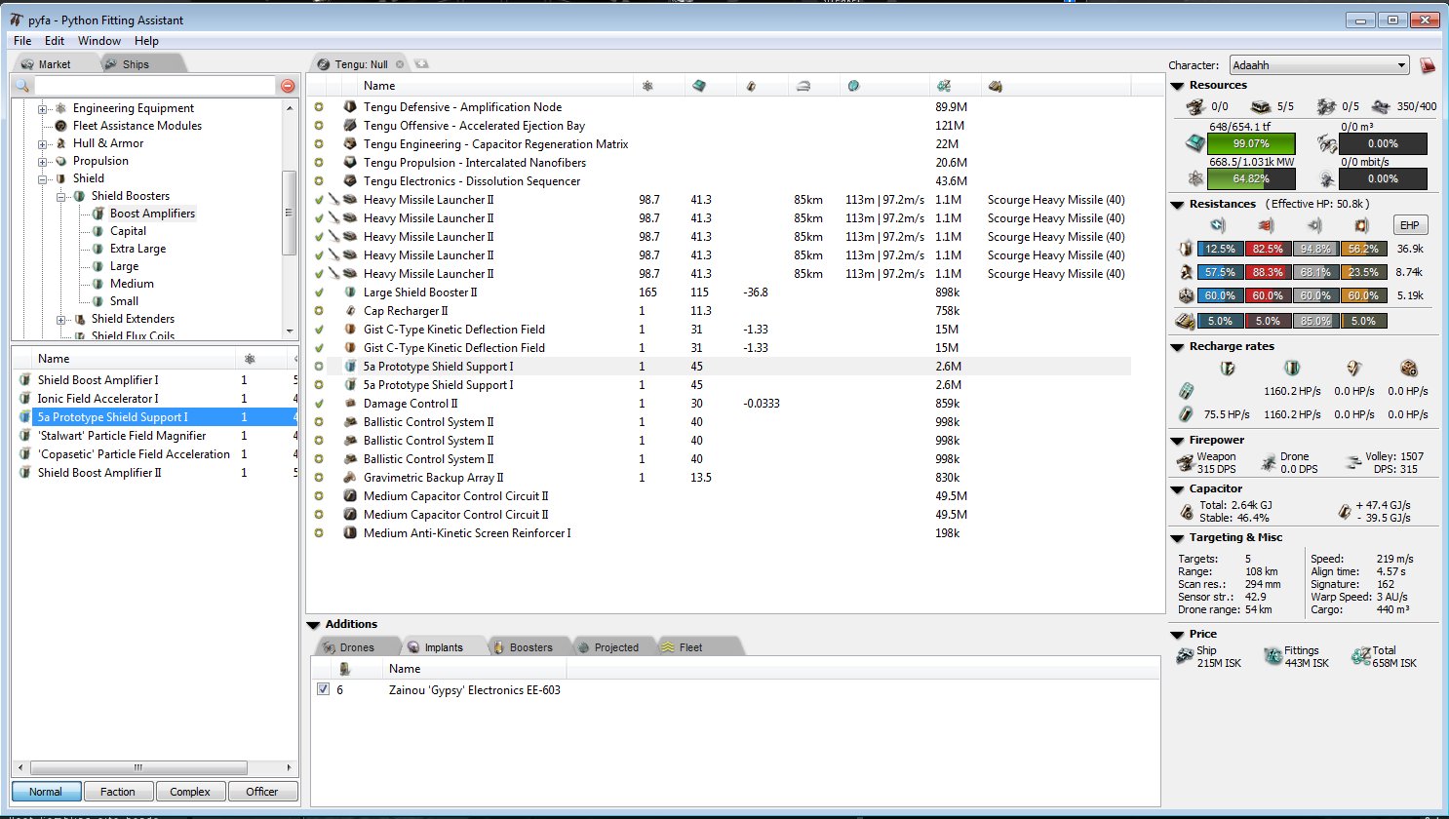Image resolution: width=1449 pixels, height=819 pixels.
Task: Click the Faction meta filter button
Action: (118, 792)
